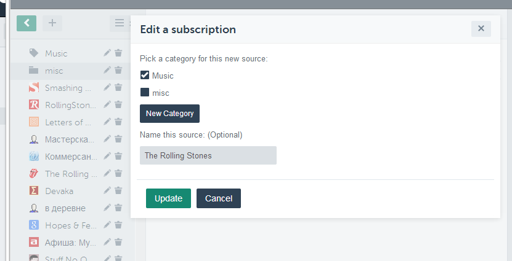512x261 pixels.
Task: Click the pencil icon next to Devaka
Action: coord(107,191)
